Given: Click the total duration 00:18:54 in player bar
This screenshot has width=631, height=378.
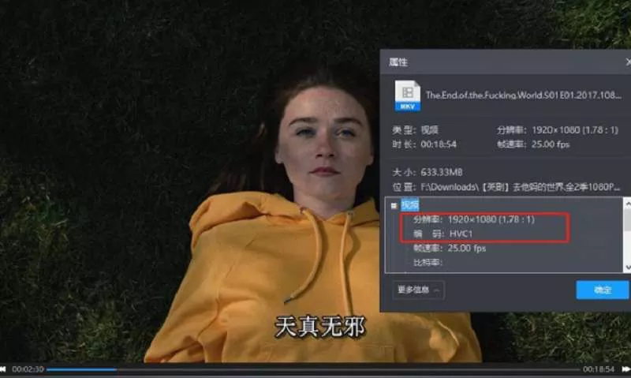Looking at the screenshot, I should tap(599, 369).
